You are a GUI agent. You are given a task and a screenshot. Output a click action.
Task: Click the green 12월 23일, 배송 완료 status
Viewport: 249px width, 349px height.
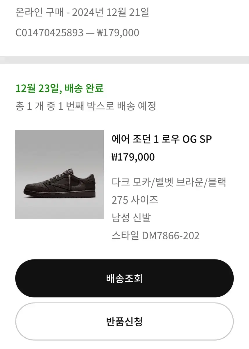[59, 88]
